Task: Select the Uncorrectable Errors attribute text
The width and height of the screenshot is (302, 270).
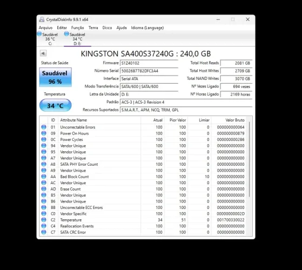Action: tap(78, 127)
